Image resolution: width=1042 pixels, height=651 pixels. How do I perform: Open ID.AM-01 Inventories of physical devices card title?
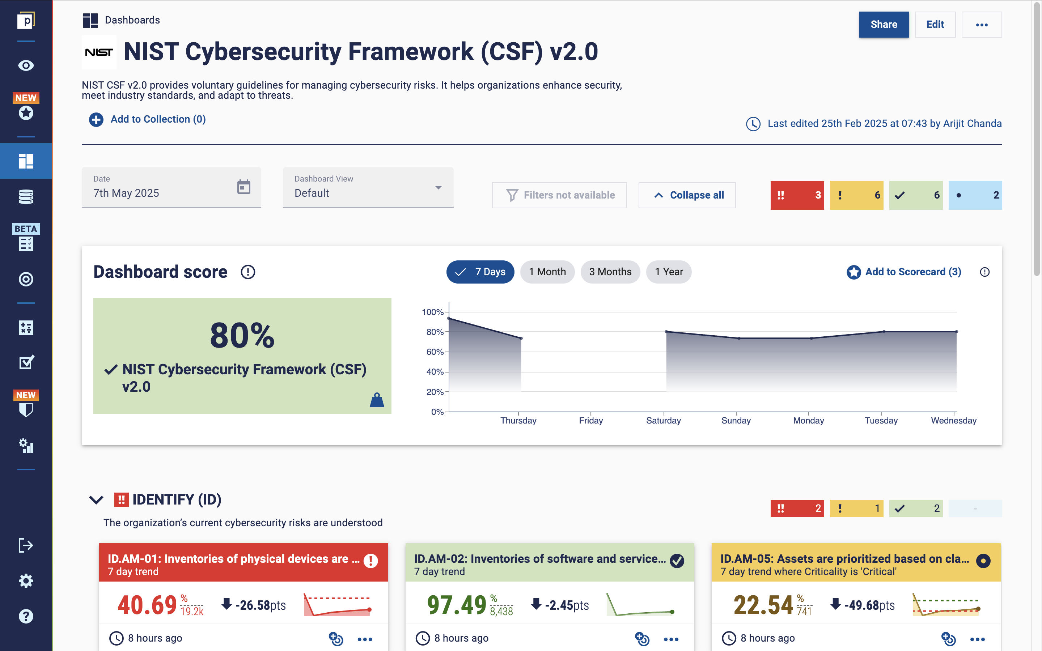click(x=233, y=559)
